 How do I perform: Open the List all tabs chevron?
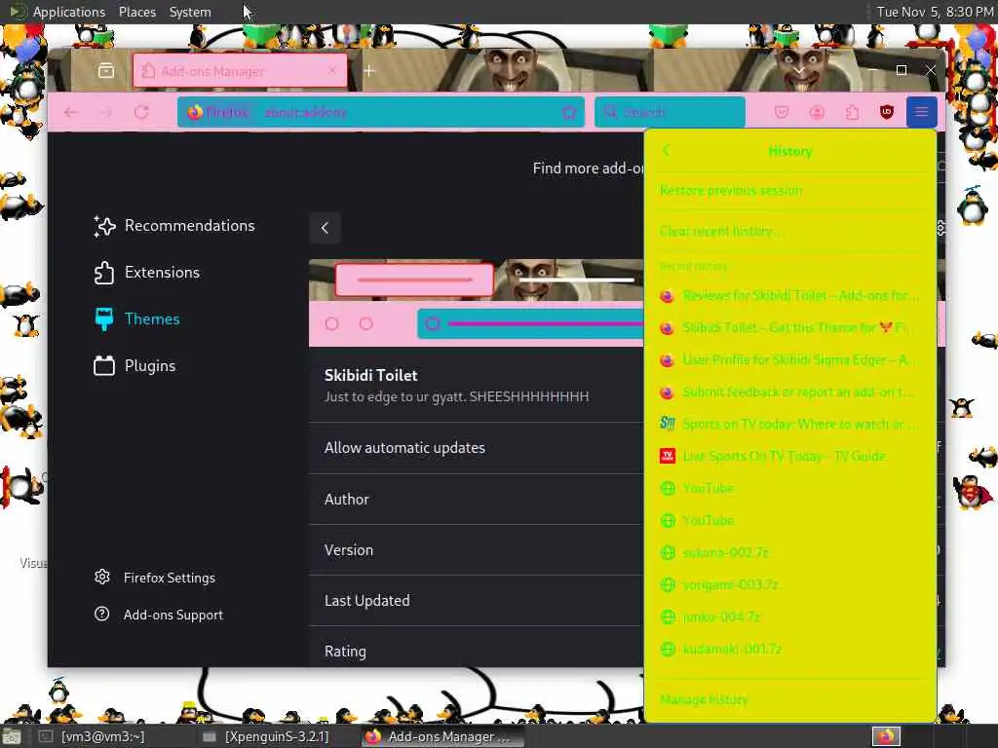coord(799,70)
